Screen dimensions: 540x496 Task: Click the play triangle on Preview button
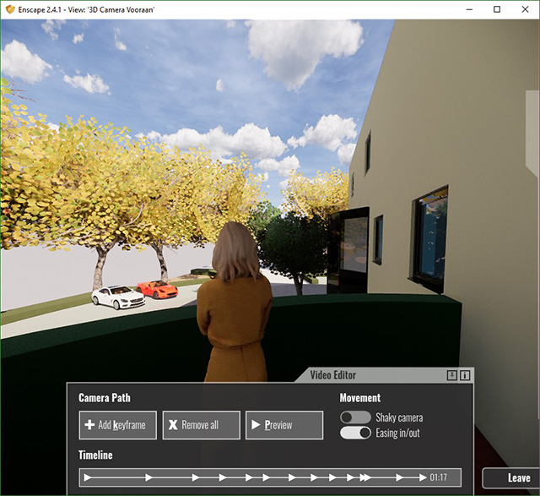click(x=256, y=425)
